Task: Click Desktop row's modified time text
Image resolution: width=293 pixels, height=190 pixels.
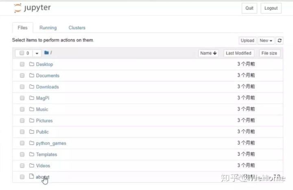Action: [246, 64]
